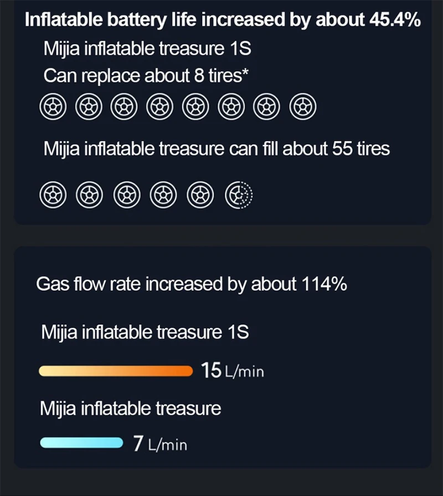Click the partially dotted tire icon
The image size is (443, 496).
[239, 195]
